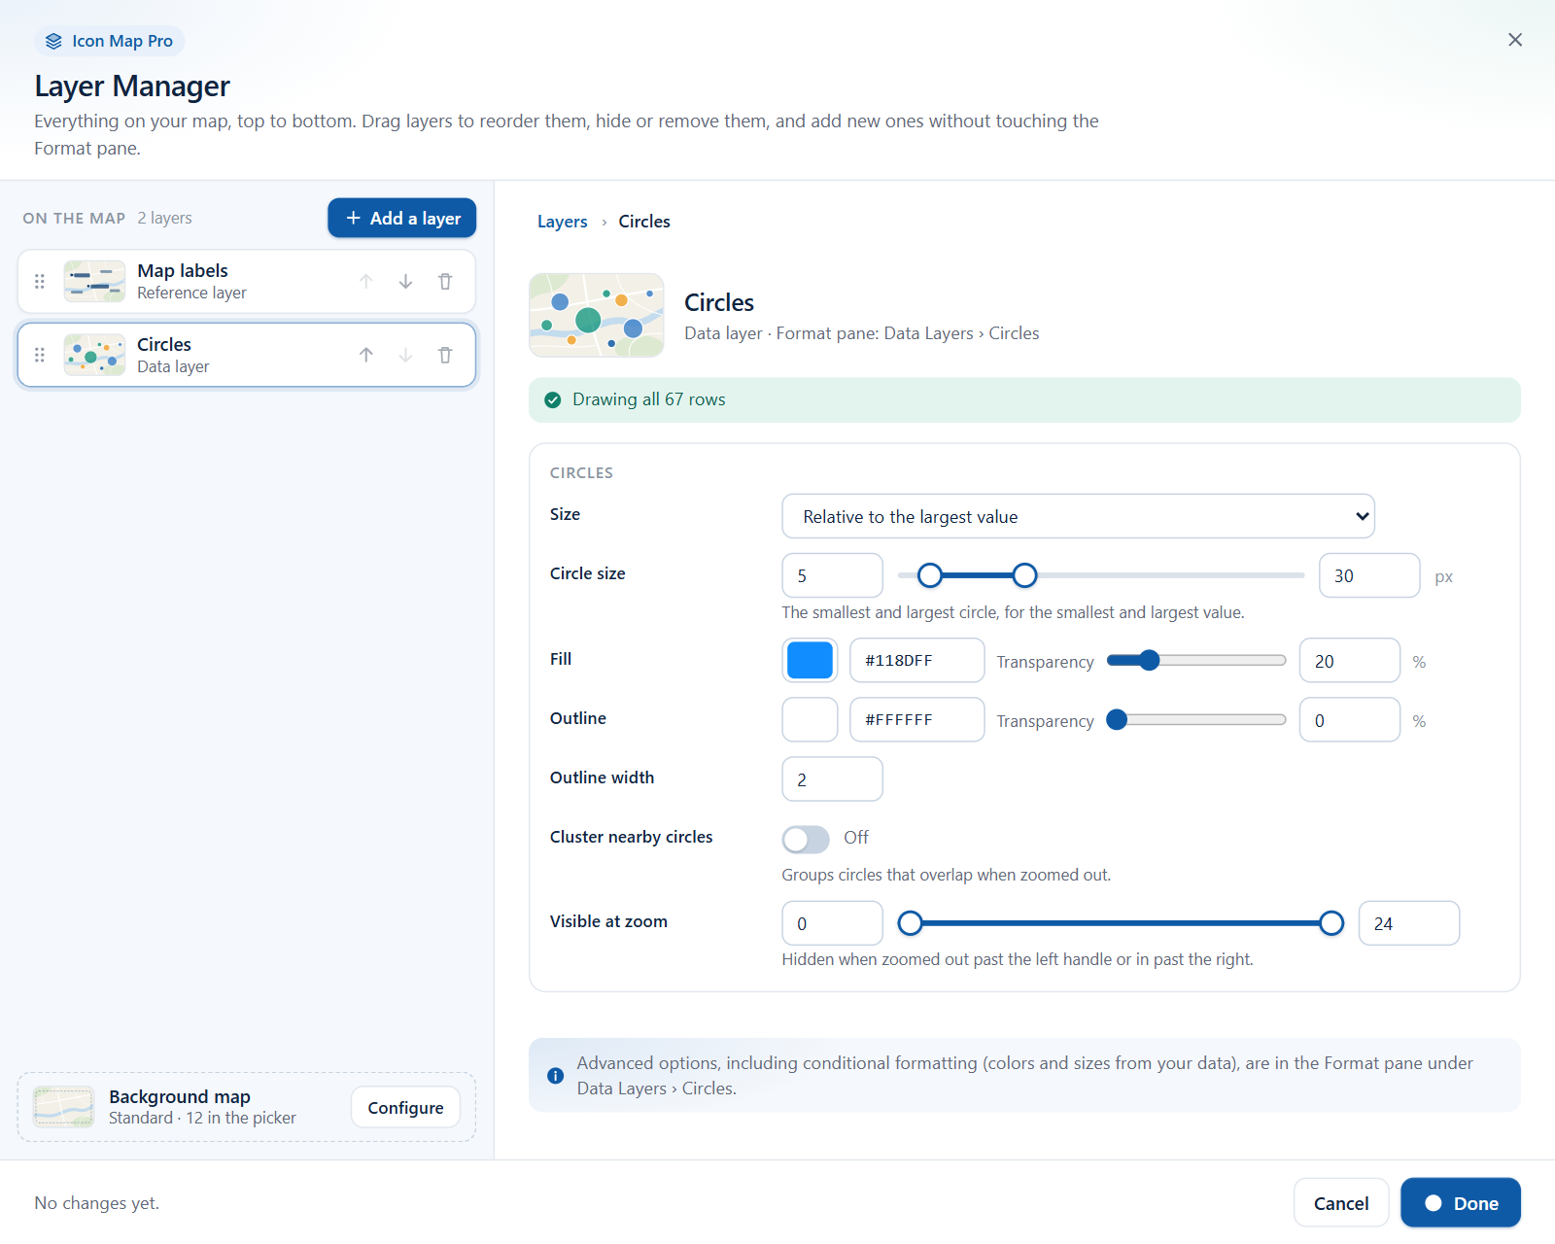Viewport: 1555px width, 1244px height.
Task: Open the Outline color swatch
Action: pos(810,720)
